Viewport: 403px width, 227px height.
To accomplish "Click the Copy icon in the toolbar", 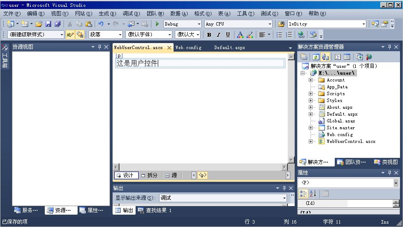I will point(79,24).
